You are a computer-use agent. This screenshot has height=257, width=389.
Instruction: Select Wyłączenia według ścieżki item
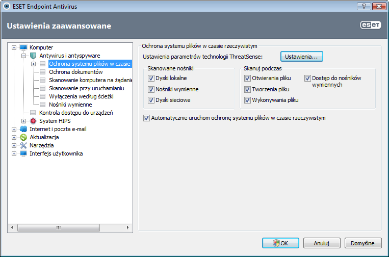pos(81,96)
